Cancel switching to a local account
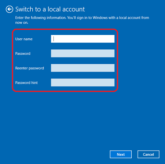 click(148, 154)
